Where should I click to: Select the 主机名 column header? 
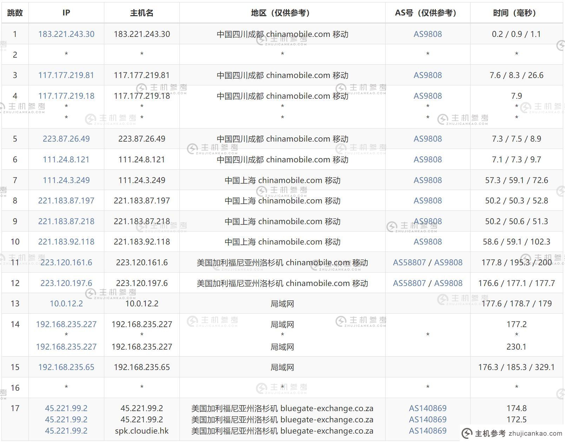[x=142, y=13]
